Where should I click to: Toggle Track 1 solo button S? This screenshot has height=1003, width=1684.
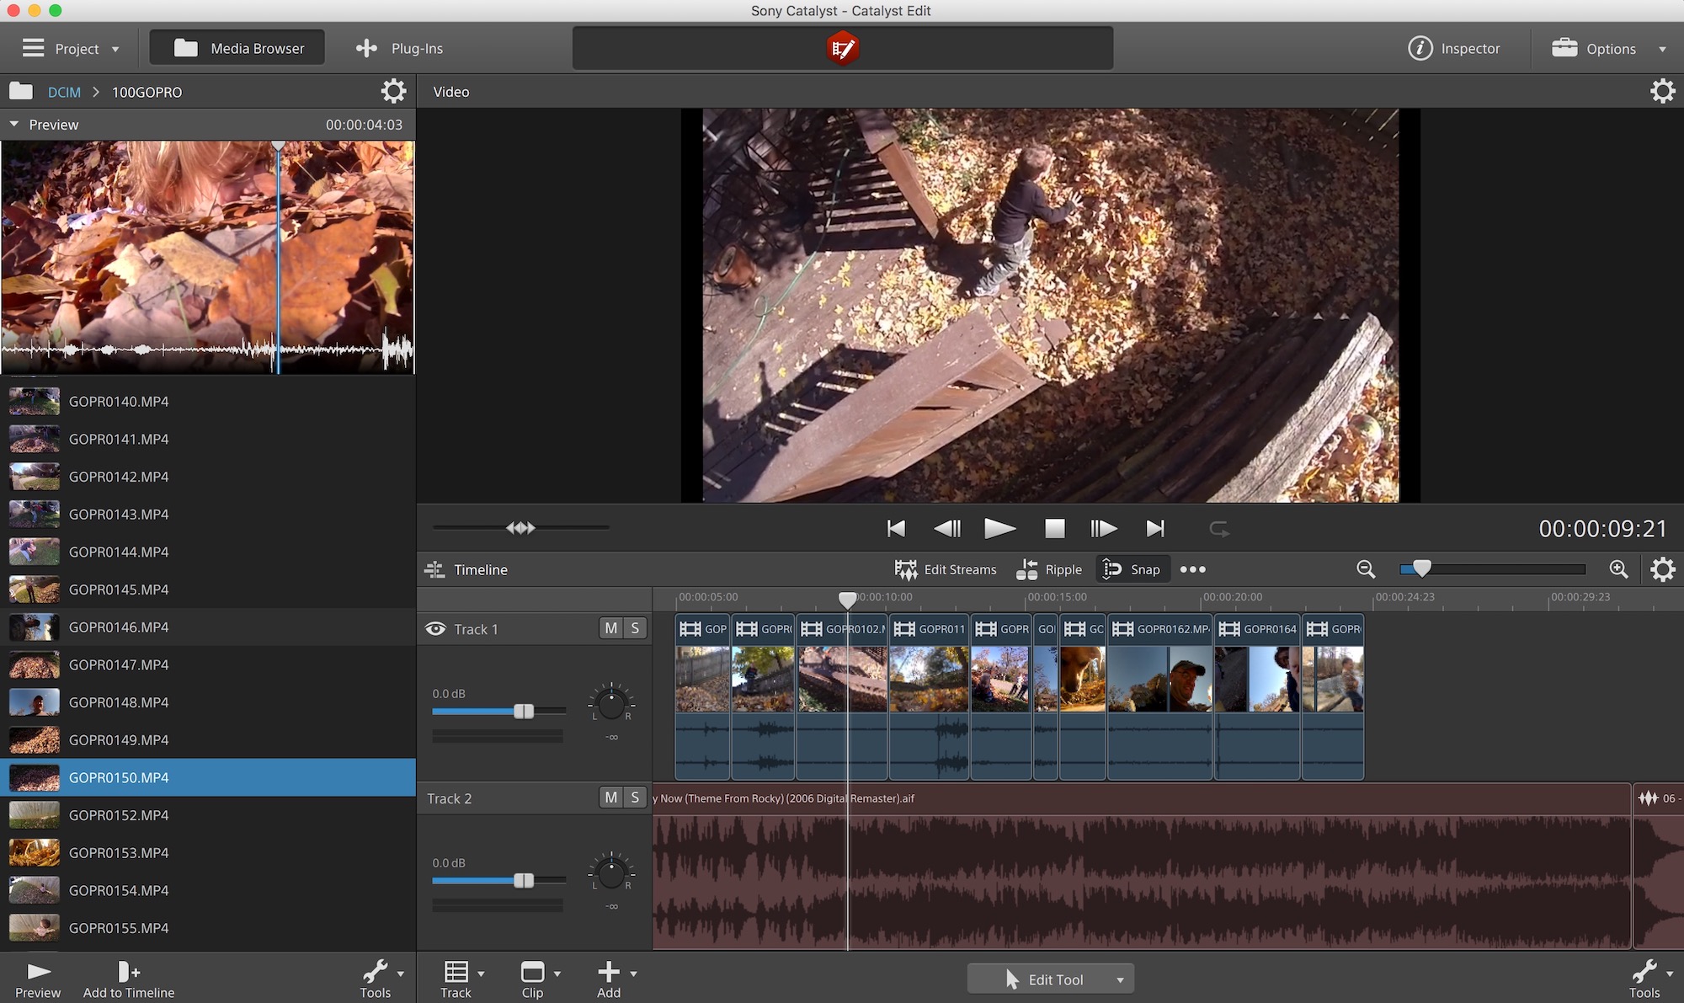pyautogui.click(x=634, y=627)
